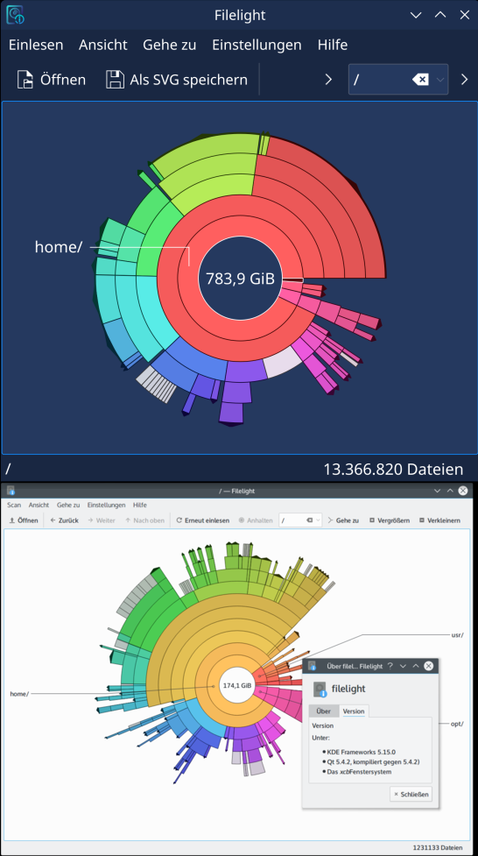Clear the location field in the upper window

(x=420, y=80)
